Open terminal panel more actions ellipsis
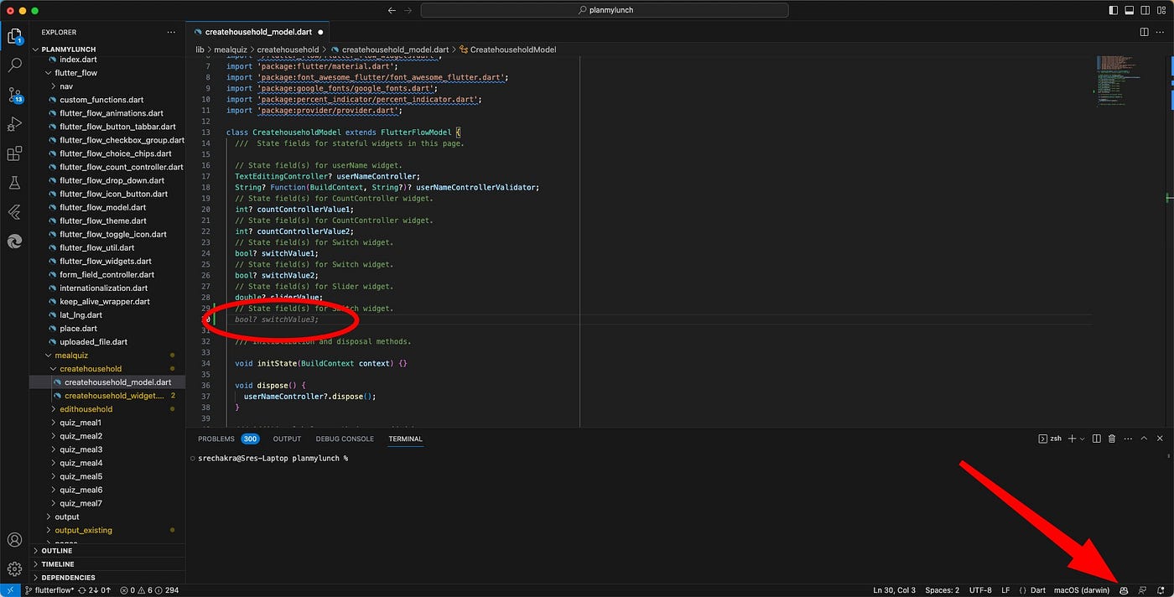 [x=1128, y=439]
